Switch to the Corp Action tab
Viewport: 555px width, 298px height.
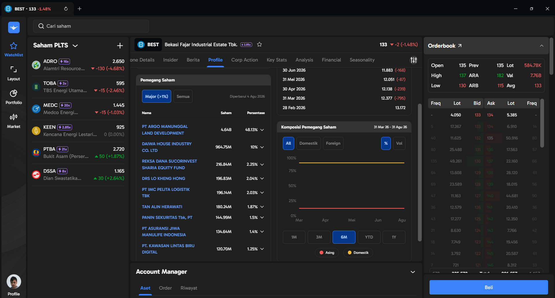(245, 60)
